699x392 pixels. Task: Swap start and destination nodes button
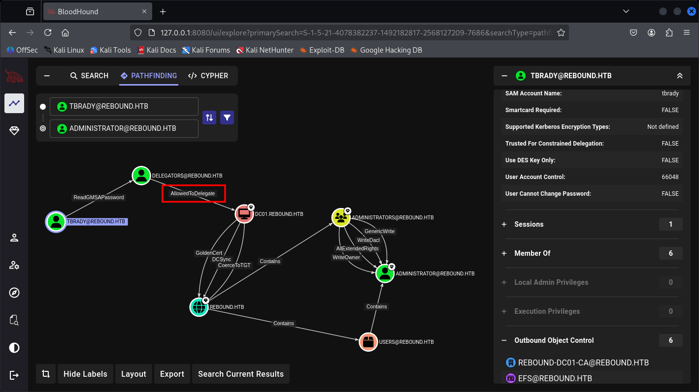point(209,118)
